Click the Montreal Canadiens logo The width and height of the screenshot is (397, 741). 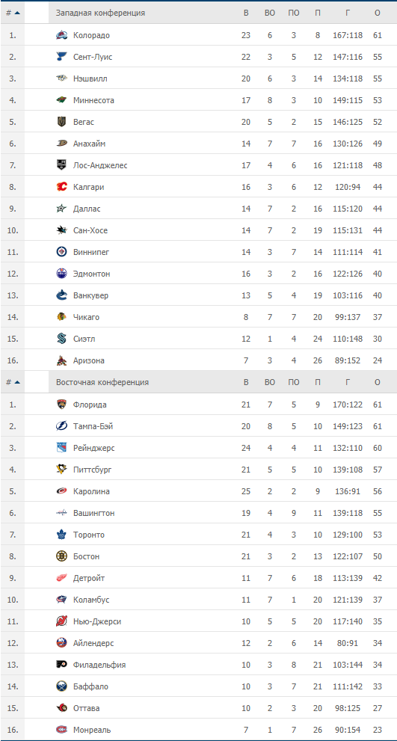click(61, 730)
